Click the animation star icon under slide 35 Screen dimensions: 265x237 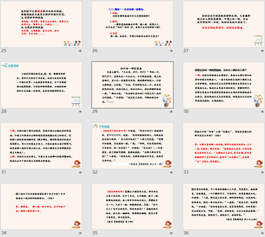click(x=171, y=233)
